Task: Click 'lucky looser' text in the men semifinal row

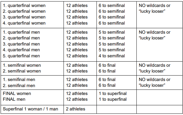Action: [152, 85]
